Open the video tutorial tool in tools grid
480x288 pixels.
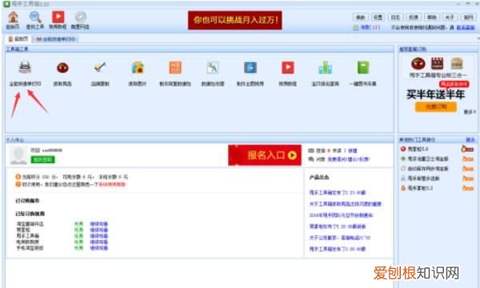pyautogui.click(x=287, y=67)
